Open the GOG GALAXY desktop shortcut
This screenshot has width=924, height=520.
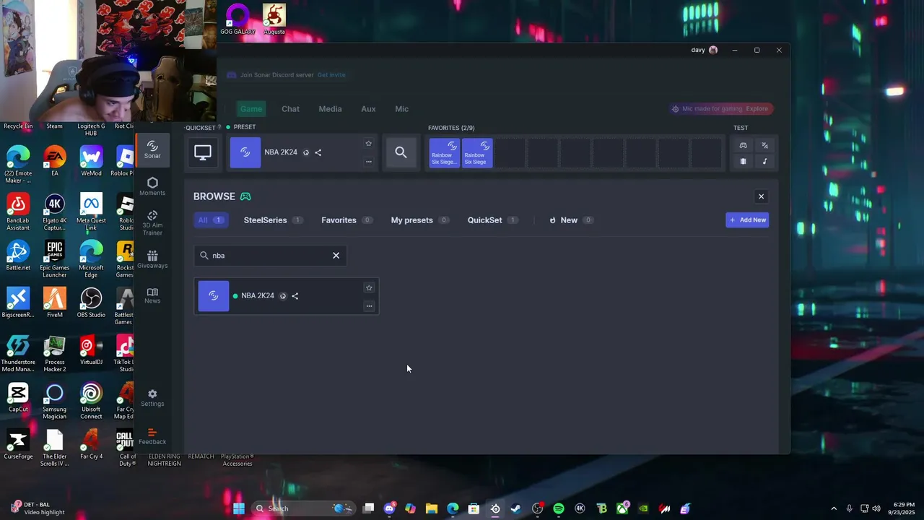[237, 19]
